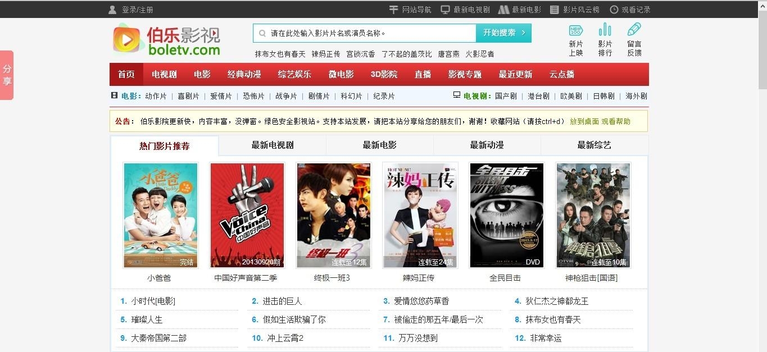Focus the movie name search field
Viewport: 767px width, 352px height.
click(365, 33)
